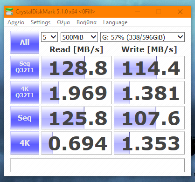The height and width of the screenshot is (182, 195).
Task: Open the Βοήθεια menu
Action: [87, 22]
